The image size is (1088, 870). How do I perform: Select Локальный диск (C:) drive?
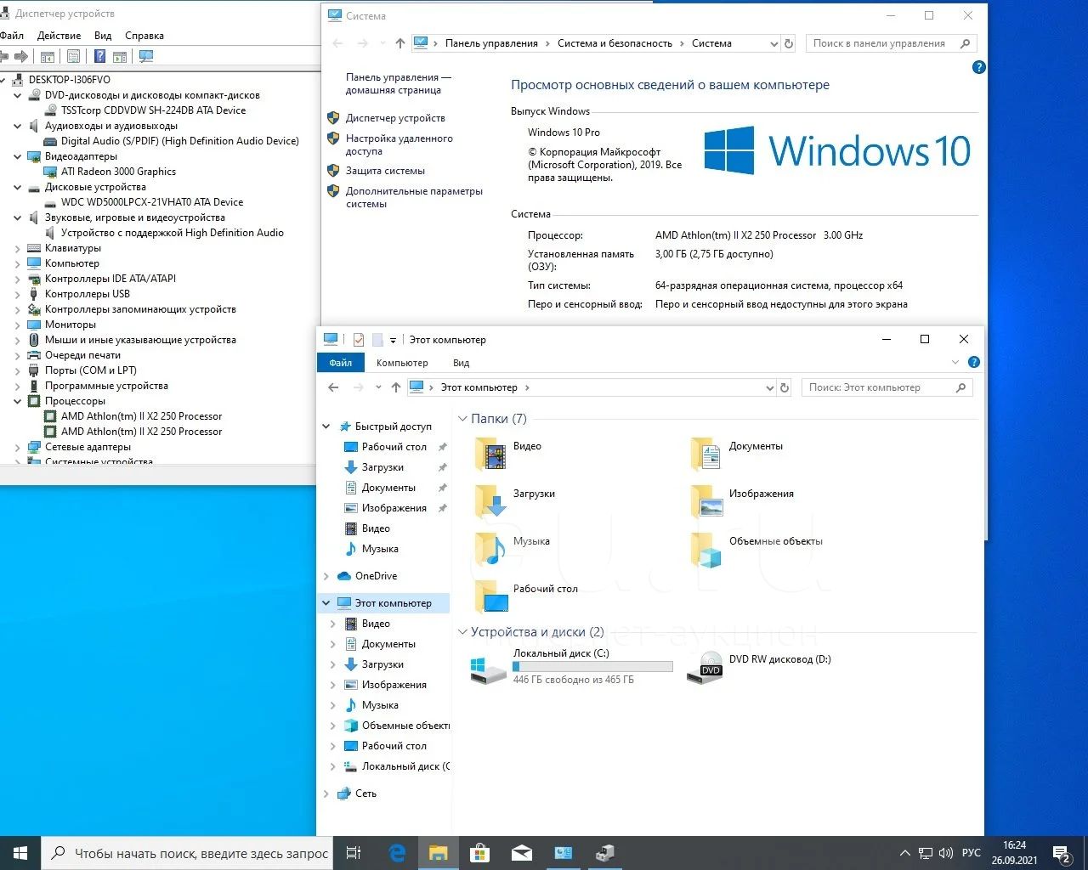571,667
